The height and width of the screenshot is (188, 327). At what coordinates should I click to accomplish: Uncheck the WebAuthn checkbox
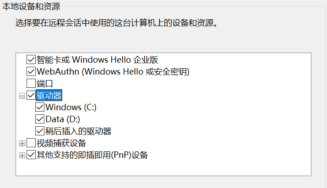click(31, 71)
